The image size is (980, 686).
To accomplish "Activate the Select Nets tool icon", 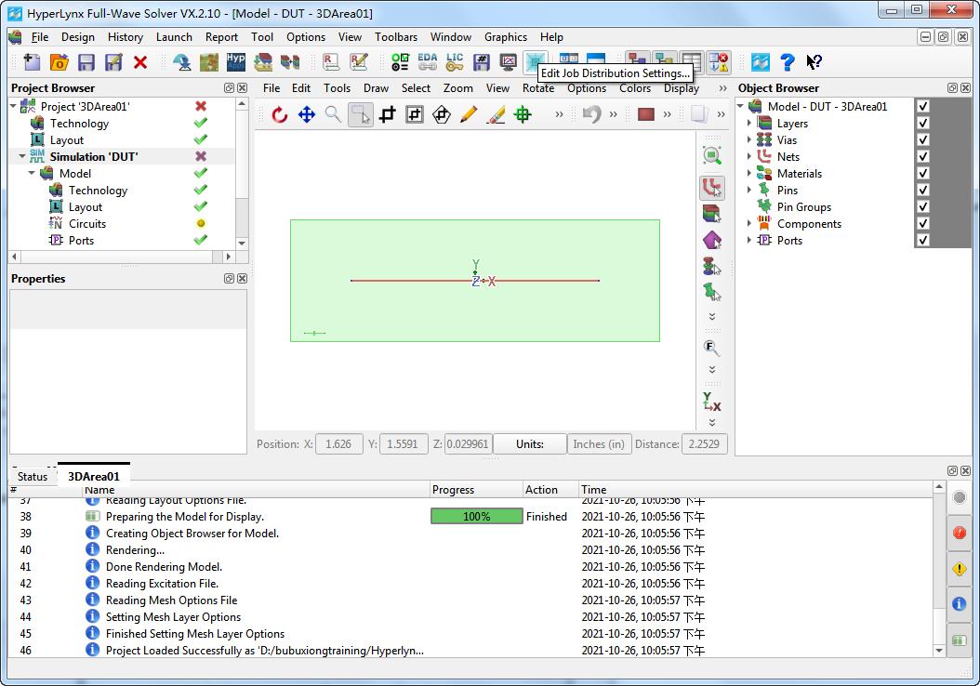I will tap(712, 189).
